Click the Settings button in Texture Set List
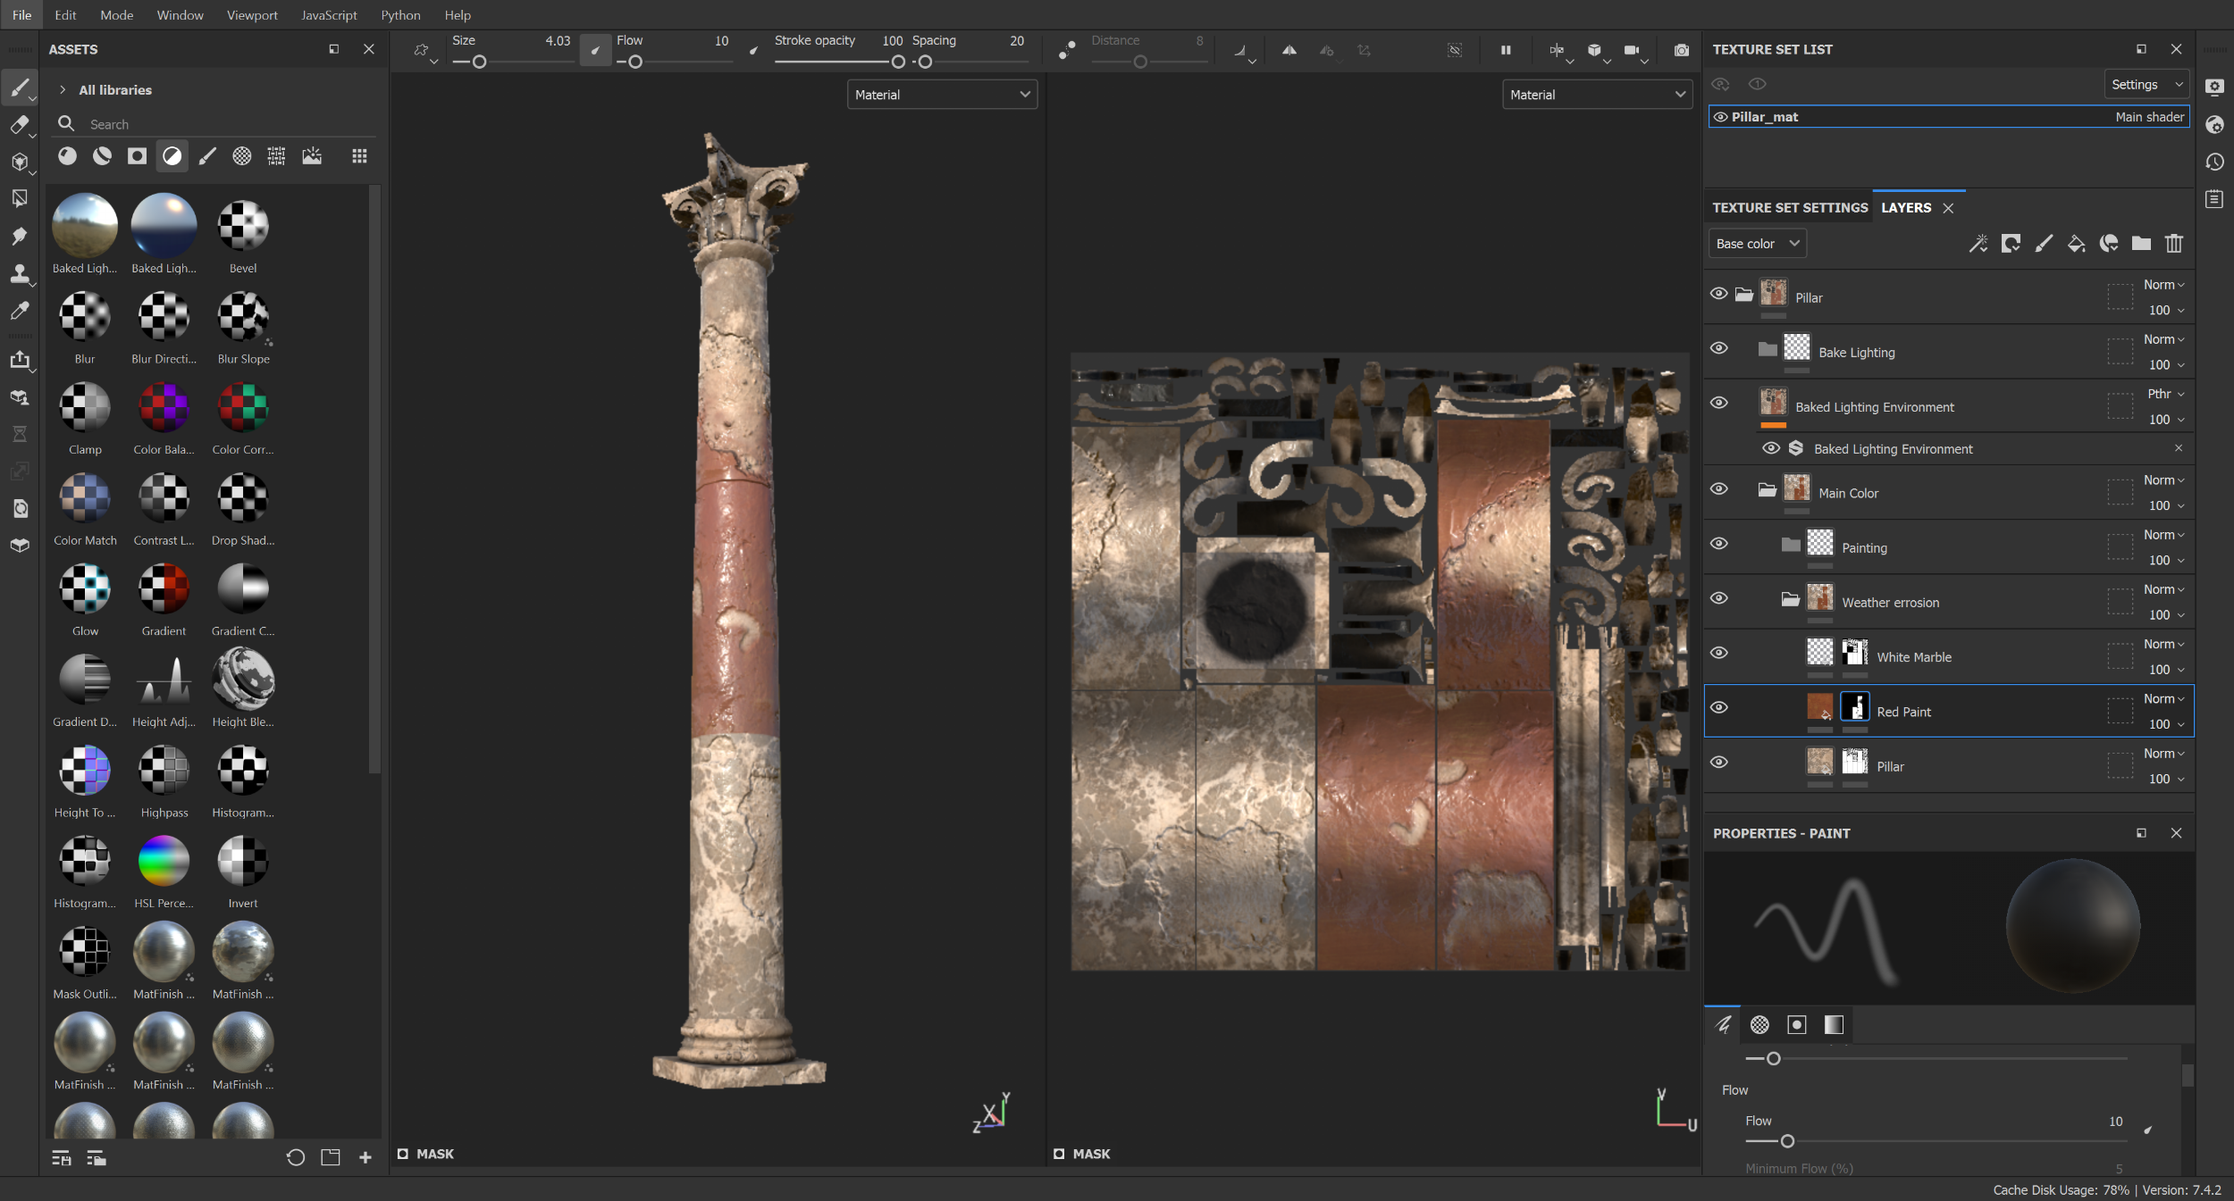Image resolution: width=2234 pixels, height=1201 pixels. click(x=2145, y=85)
